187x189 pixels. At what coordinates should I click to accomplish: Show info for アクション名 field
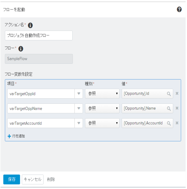pos(30,25)
